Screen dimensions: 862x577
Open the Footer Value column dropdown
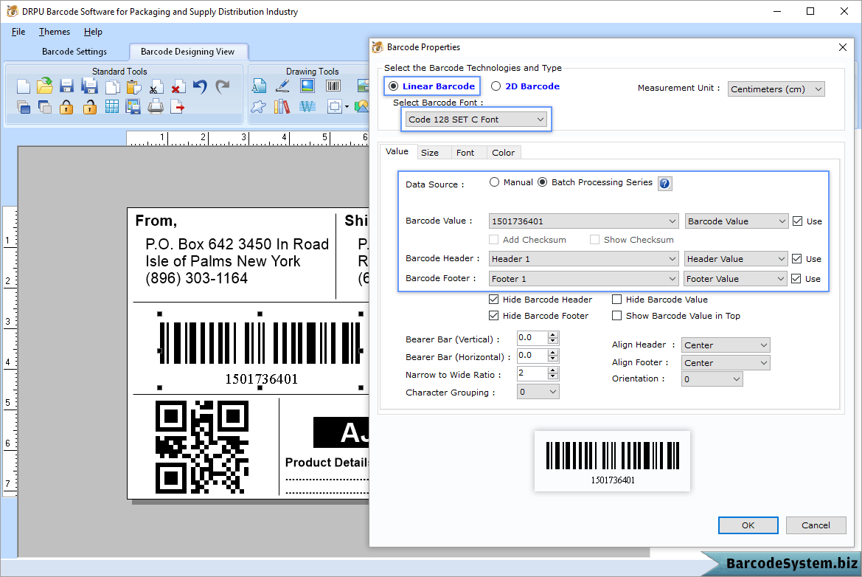(736, 279)
